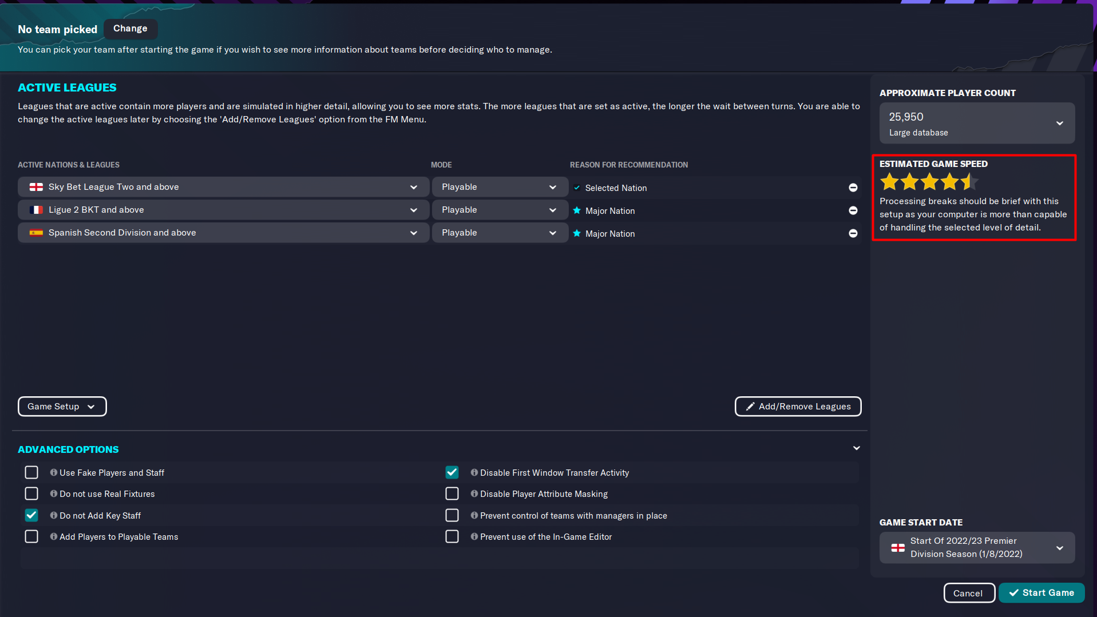Image resolution: width=1097 pixels, height=617 pixels.
Task: Click the Advanced Options heading
Action: (x=68, y=449)
